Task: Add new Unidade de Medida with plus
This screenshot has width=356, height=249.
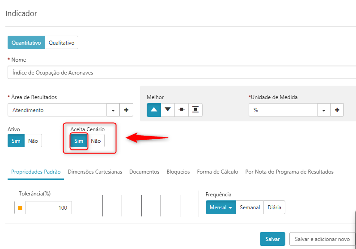Action: [337, 110]
